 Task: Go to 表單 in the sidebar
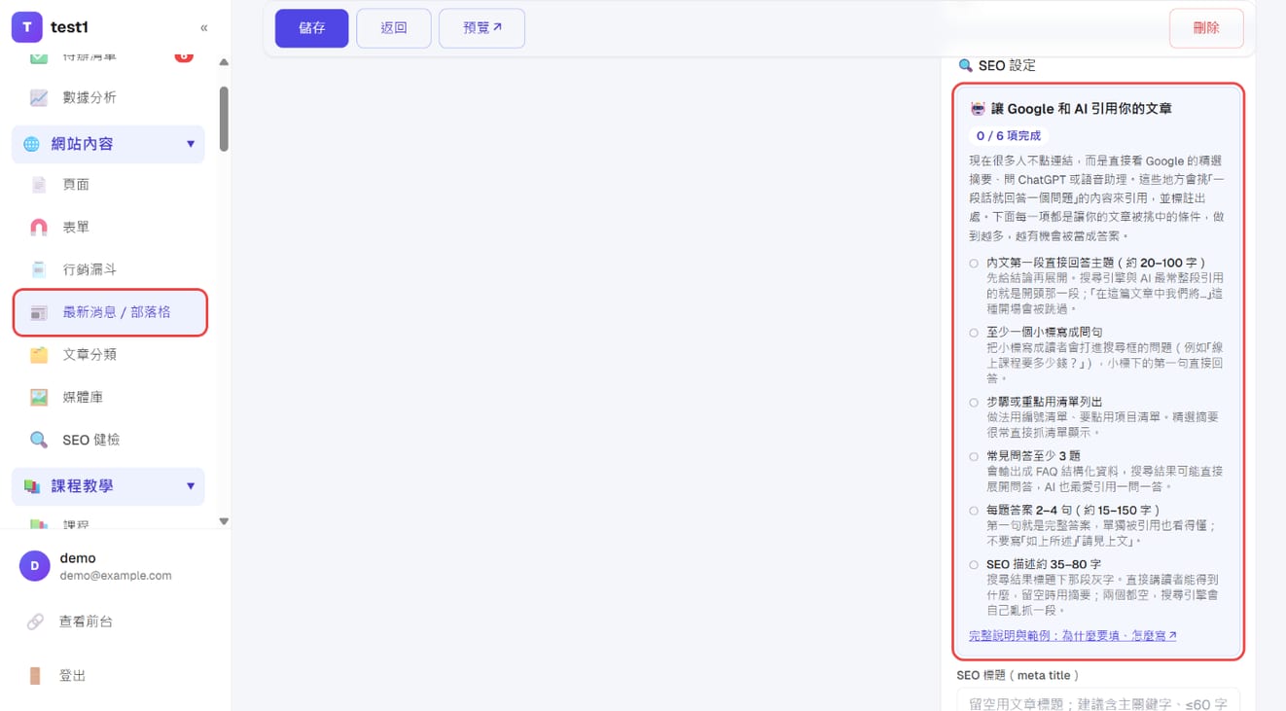click(x=109, y=227)
